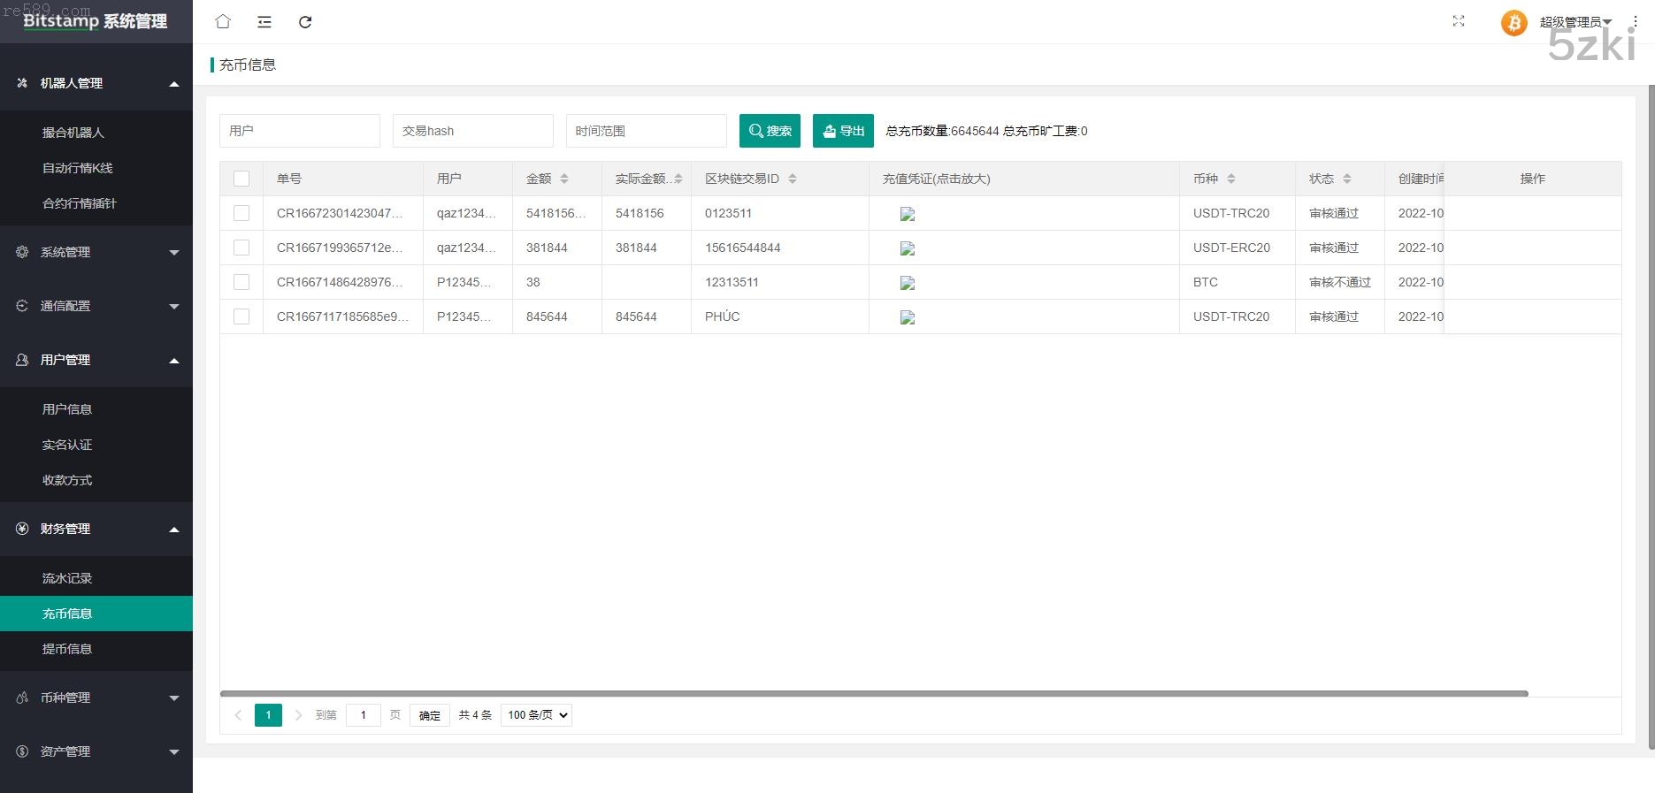Screen dimensions: 1655x793
Task: Toggle the sidebar collapse icon
Action: click(x=264, y=22)
